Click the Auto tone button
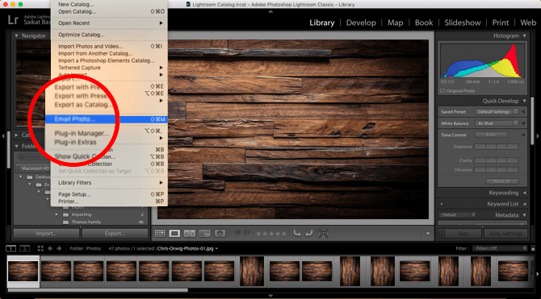This screenshot has height=299, width=541. pyautogui.click(x=491, y=135)
